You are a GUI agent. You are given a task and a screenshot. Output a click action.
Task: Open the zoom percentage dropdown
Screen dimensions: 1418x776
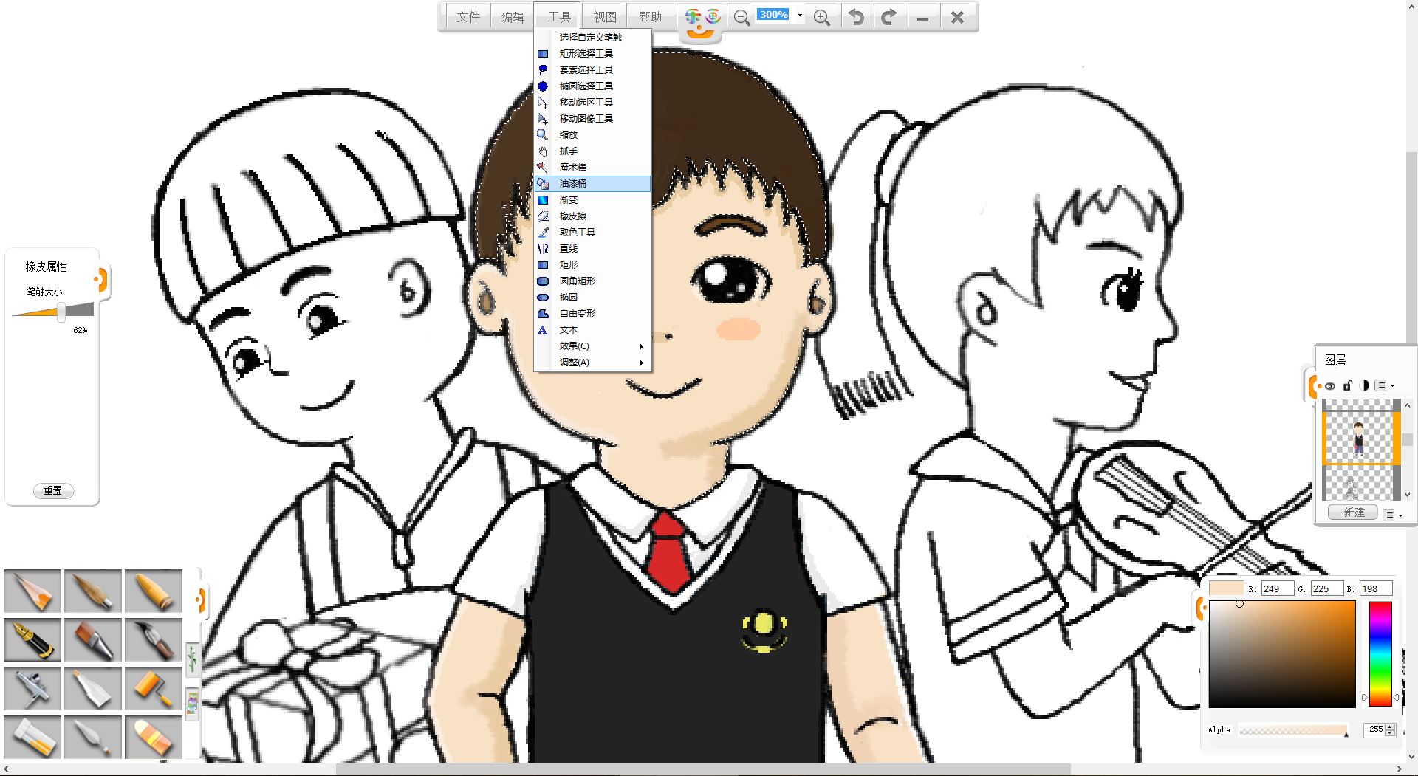[x=800, y=16]
